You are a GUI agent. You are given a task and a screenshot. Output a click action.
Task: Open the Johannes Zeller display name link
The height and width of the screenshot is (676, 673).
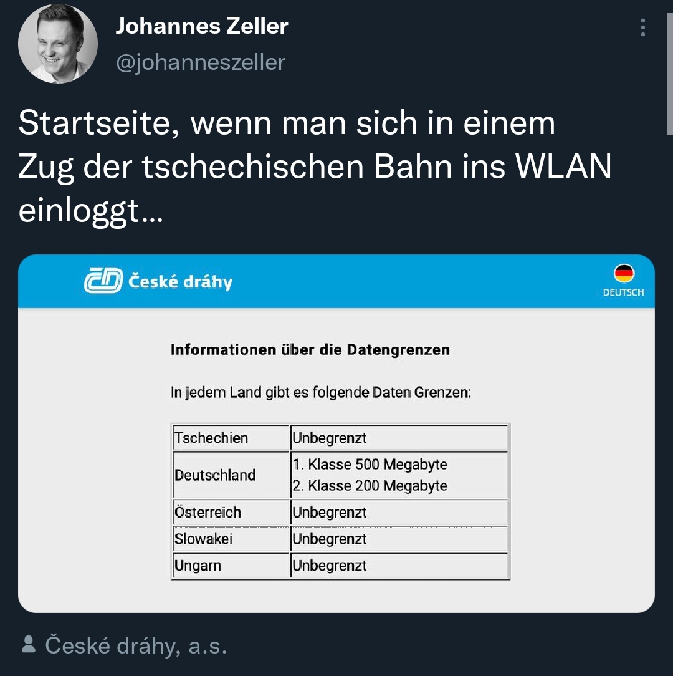point(202,26)
